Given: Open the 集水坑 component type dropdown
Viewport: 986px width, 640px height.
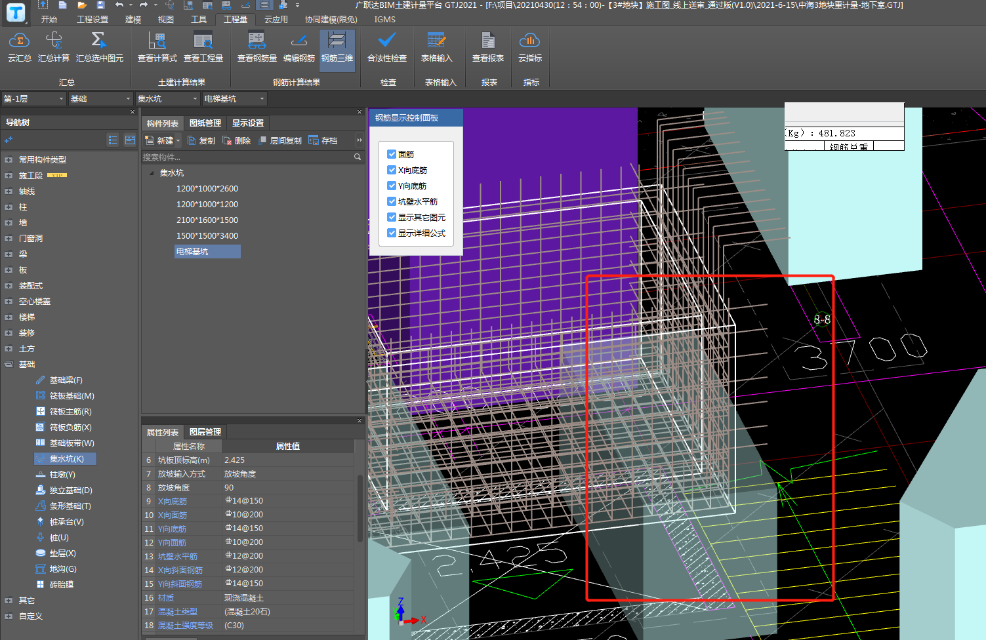Looking at the screenshot, I should tap(167, 98).
